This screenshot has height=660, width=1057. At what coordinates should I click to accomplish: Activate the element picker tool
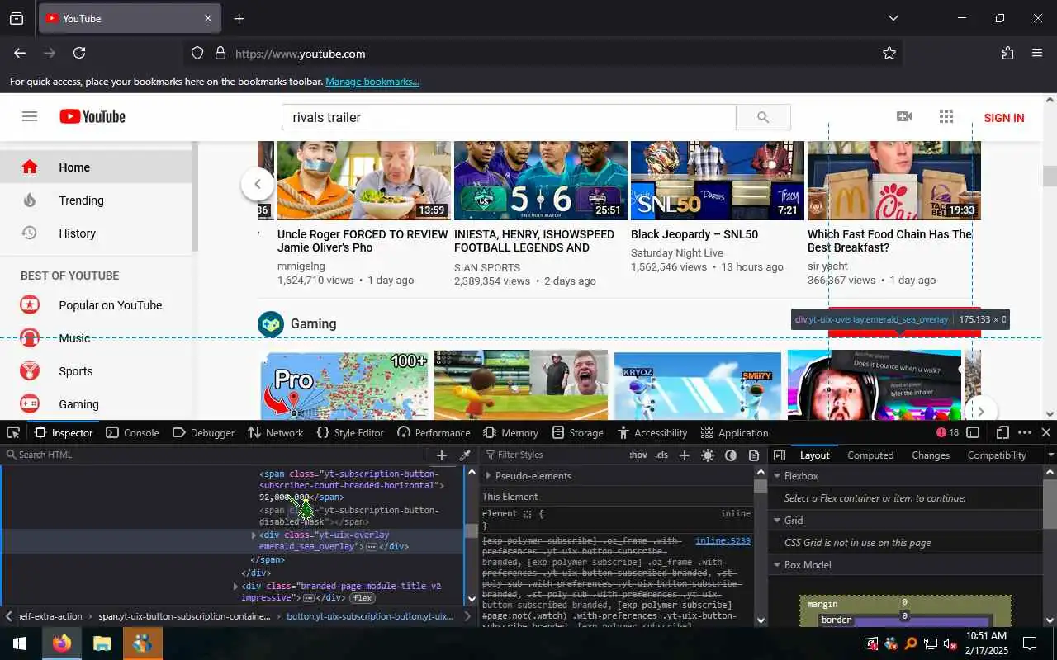13,432
